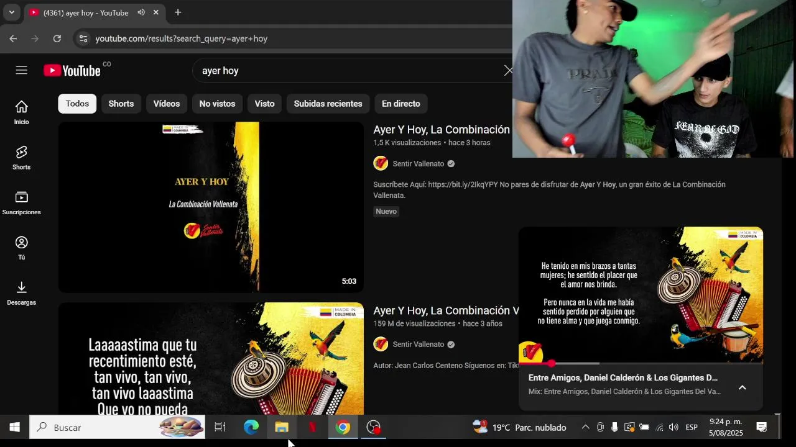Screen dimensions: 796x447
Task: Click the Nuevo badge on first result
Action: pos(386,212)
